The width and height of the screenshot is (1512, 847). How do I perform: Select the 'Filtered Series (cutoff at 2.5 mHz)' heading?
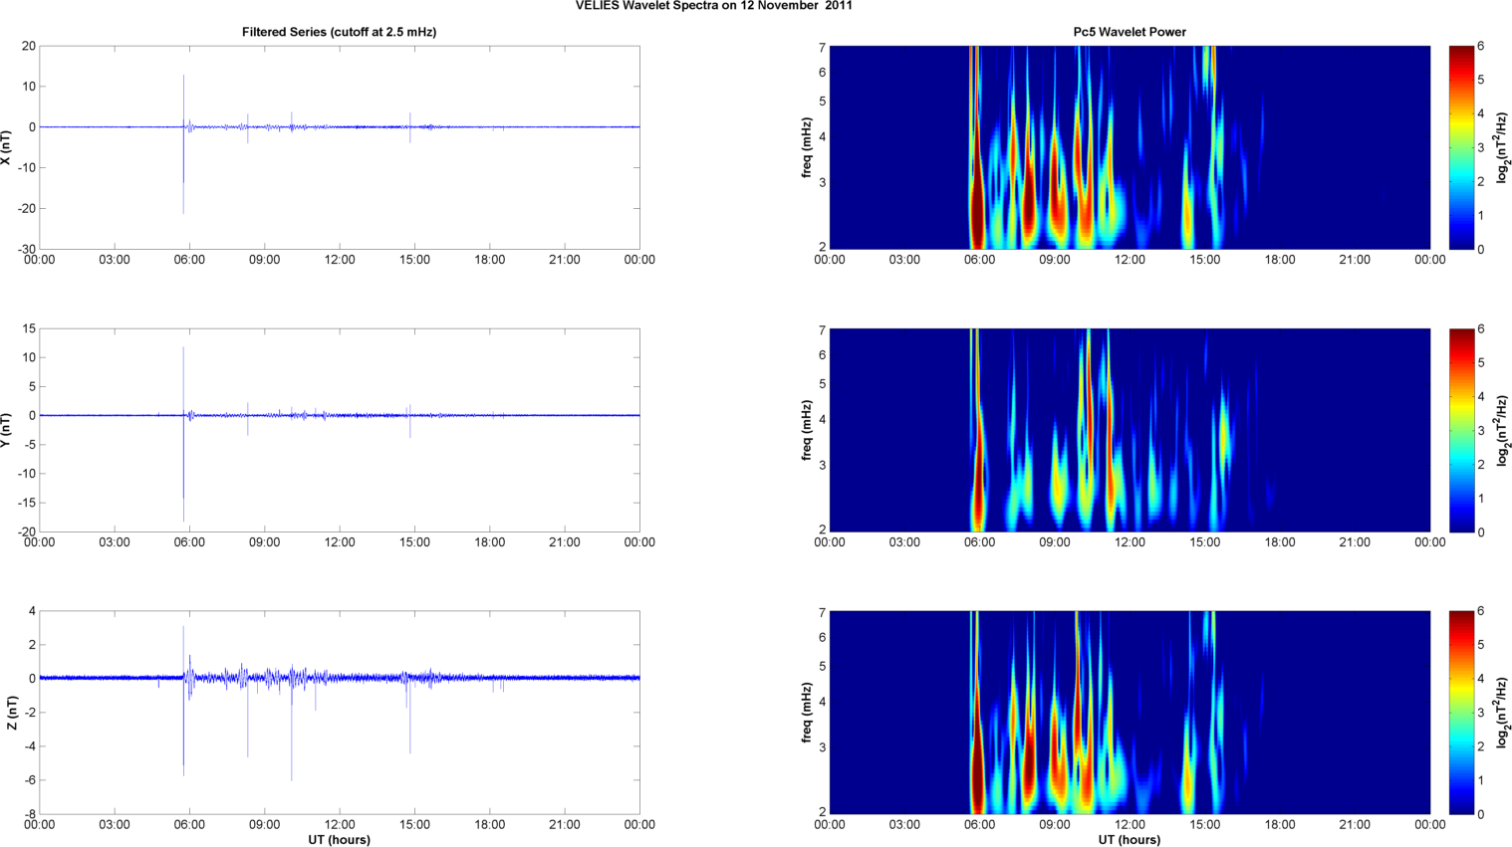click(339, 32)
